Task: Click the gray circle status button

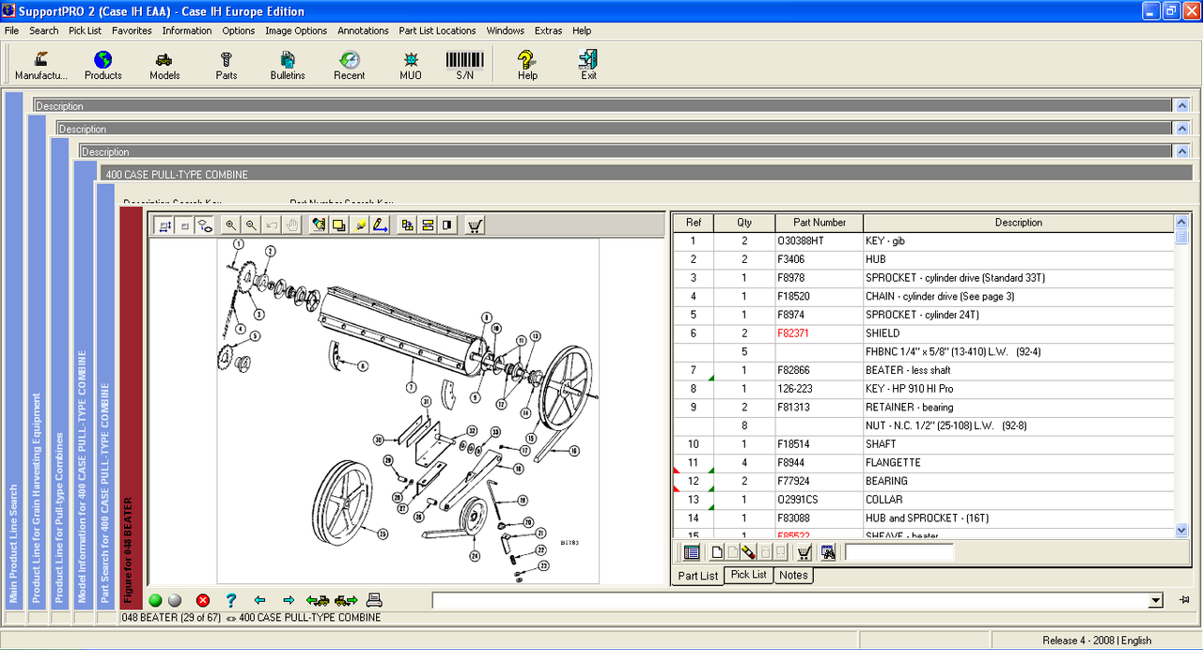Action: click(175, 600)
